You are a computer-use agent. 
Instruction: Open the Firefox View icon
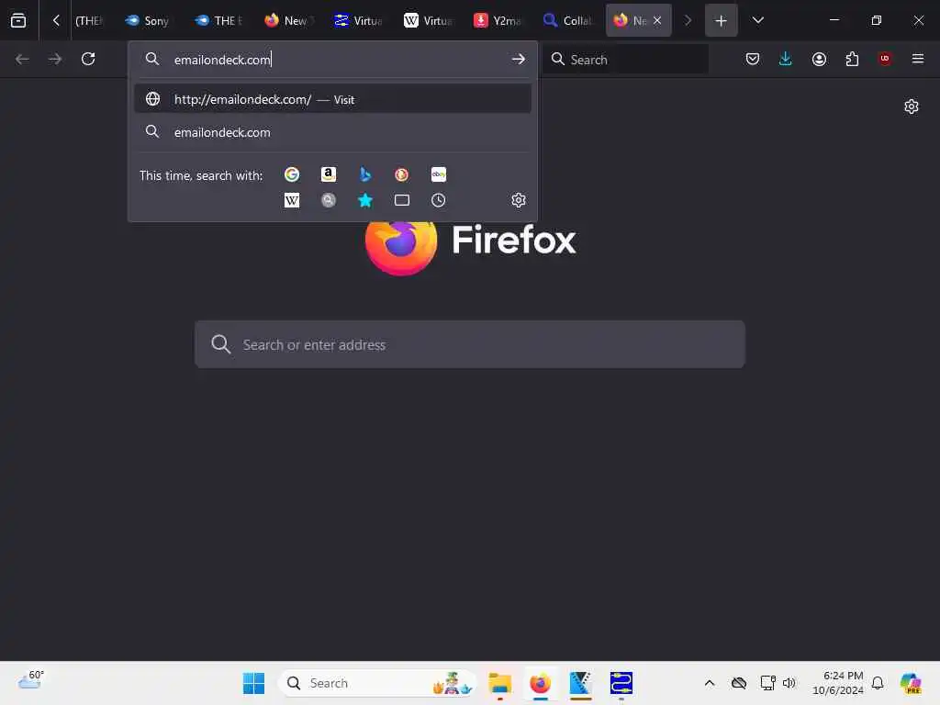click(18, 20)
